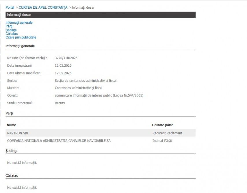
Task: Open the Ședințe anchor link
Action: (x=11, y=30)
